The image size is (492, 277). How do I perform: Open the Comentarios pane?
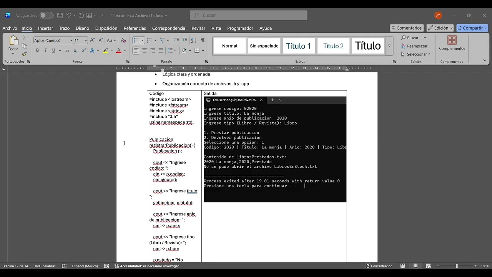click(x=407, y=28)
